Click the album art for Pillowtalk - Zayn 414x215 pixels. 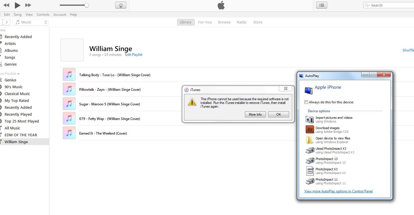tap(69, 89)
